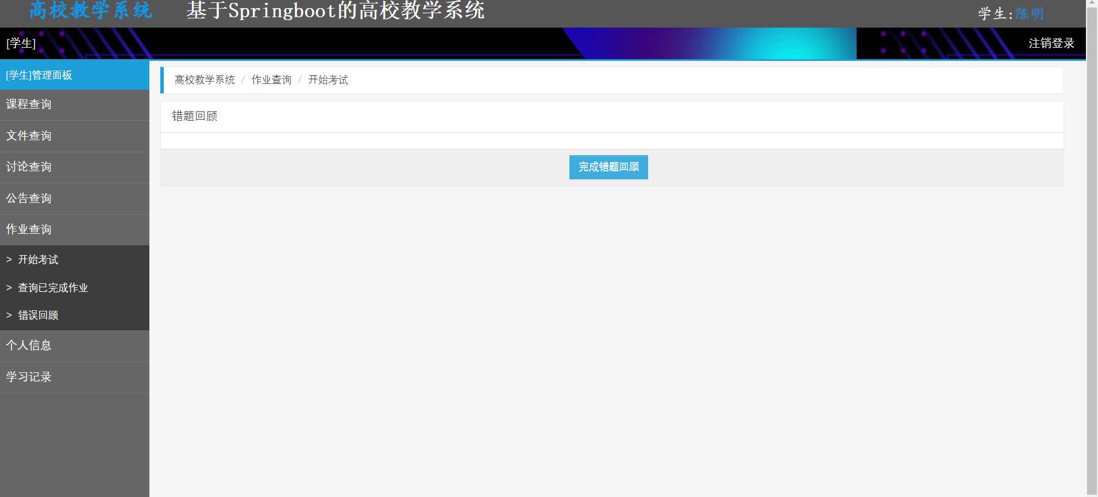1098x497 pixels.
Task: Click the [学生] role label
Action: pyautogui.click(x=21, y=43)
